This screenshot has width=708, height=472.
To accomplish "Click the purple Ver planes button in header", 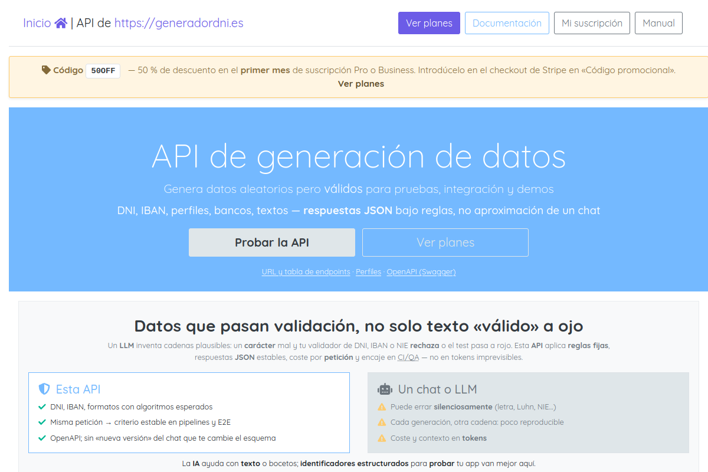I will [429, 23].
